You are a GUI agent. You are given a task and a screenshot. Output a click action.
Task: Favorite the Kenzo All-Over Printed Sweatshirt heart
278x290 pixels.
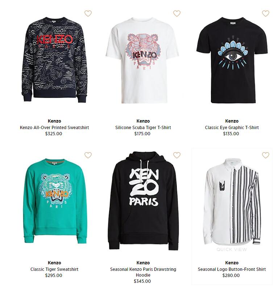(x=88, y=13)
